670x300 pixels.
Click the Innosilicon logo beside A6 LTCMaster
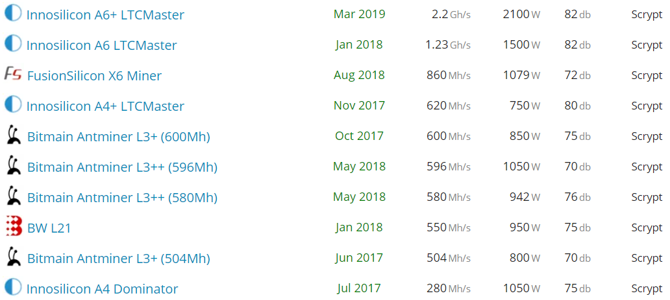[x=13, y=43]
